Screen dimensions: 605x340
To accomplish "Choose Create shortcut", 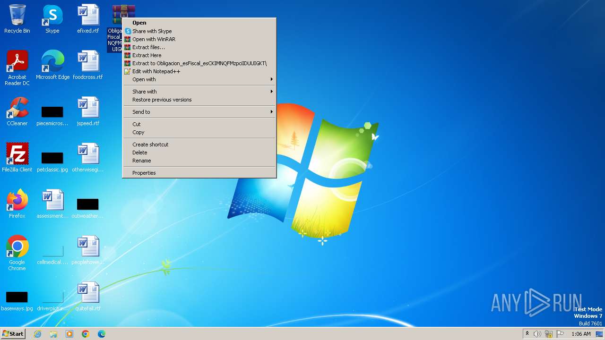I will point(199,144).
